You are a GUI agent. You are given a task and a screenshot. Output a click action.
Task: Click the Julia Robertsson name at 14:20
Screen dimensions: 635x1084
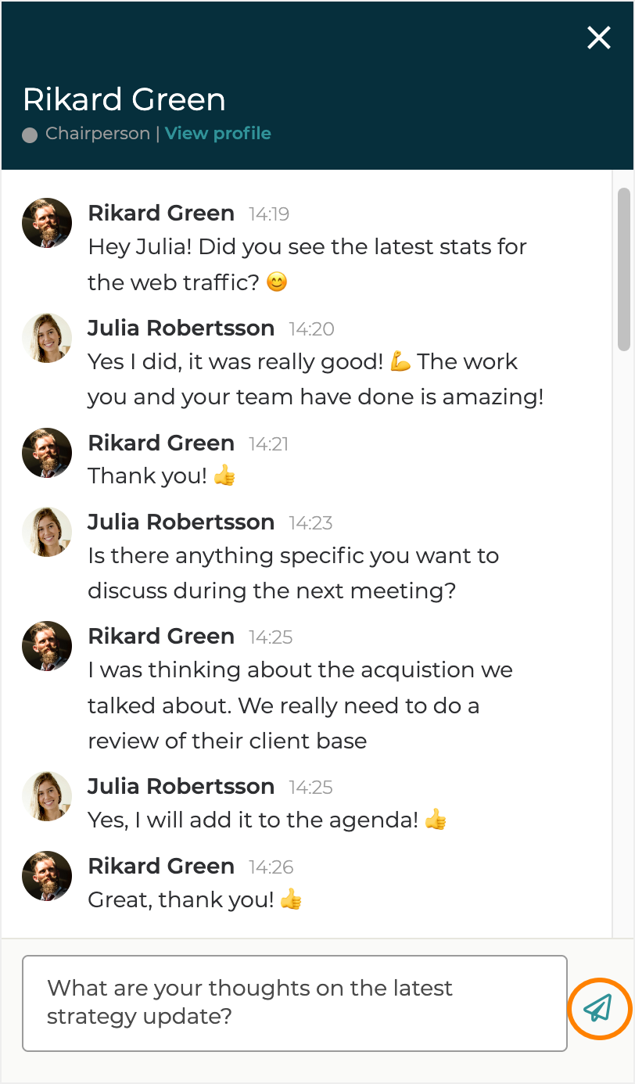pos(181,328)
